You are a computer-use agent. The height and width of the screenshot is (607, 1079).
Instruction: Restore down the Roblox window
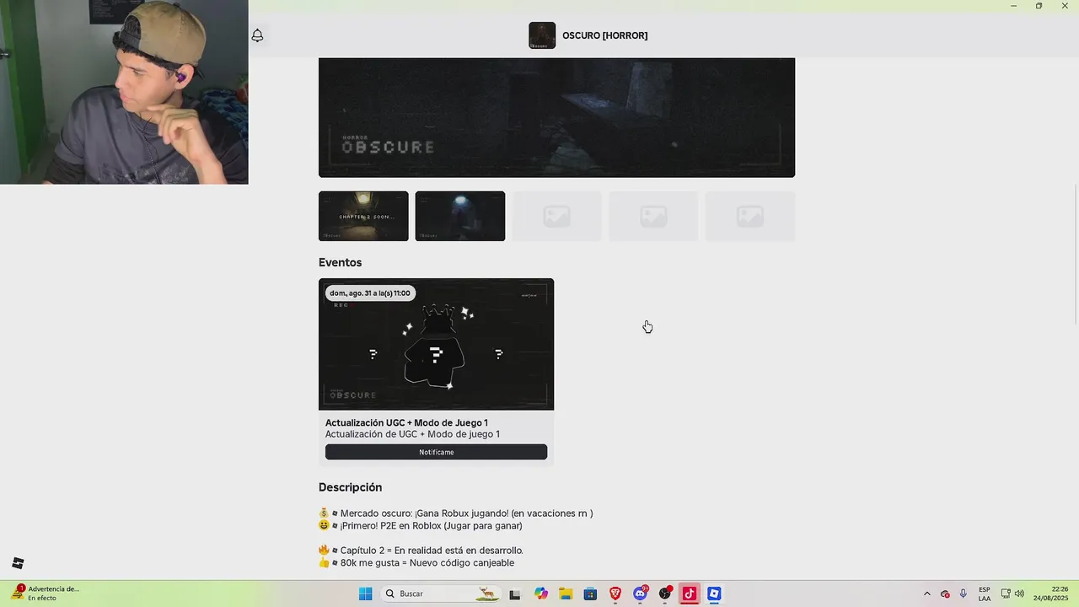1039,6
